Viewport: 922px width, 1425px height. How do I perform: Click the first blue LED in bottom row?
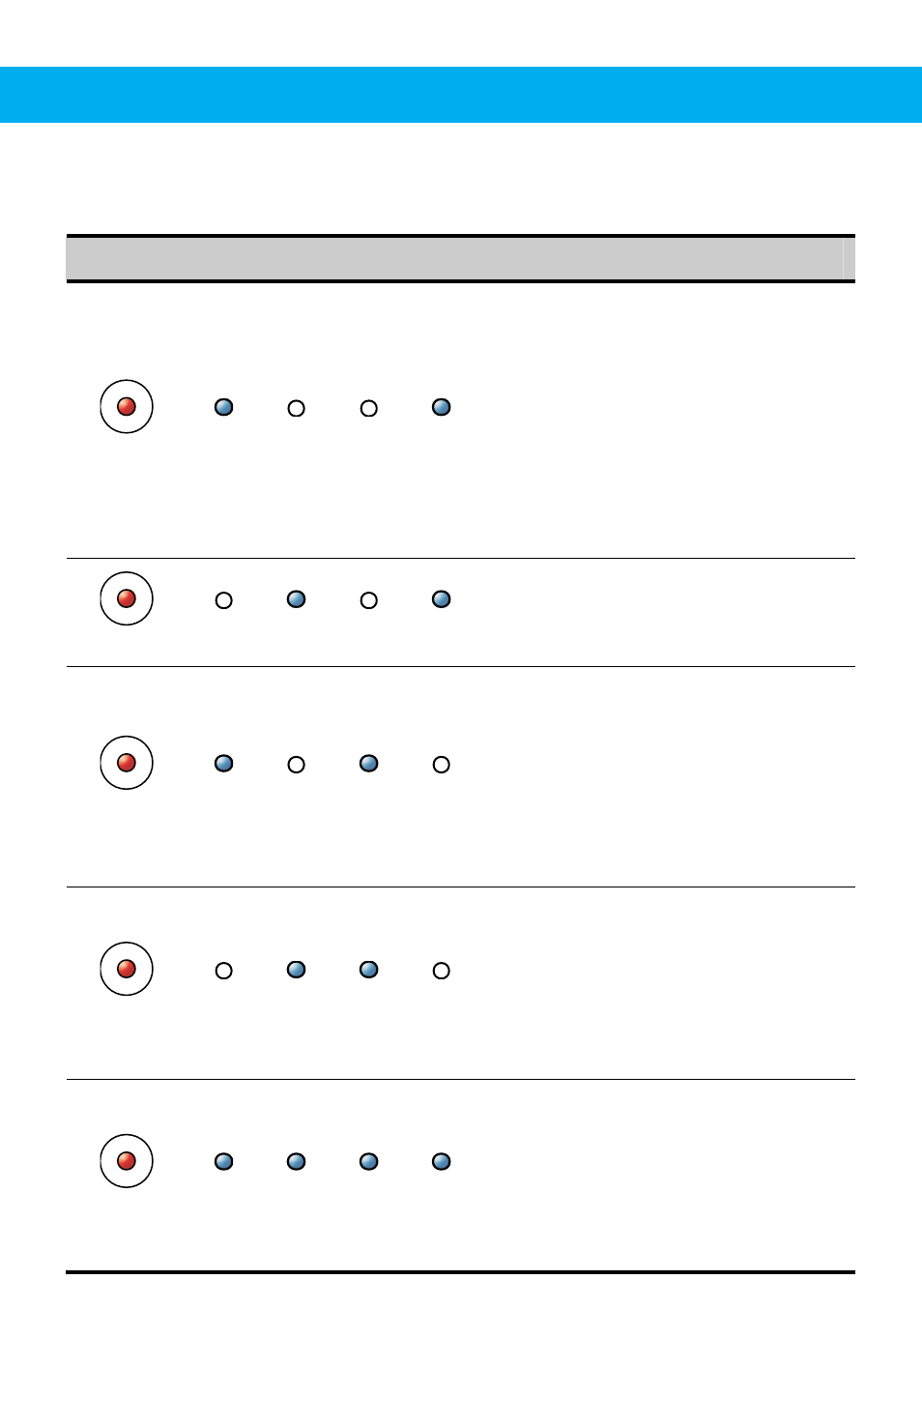(224, 1162)
